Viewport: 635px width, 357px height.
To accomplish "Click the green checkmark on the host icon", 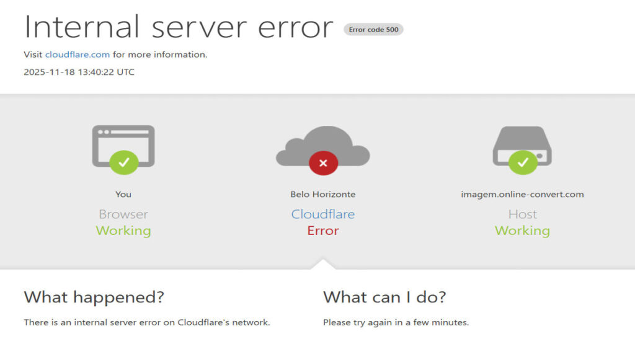I will tap(523, 162).
